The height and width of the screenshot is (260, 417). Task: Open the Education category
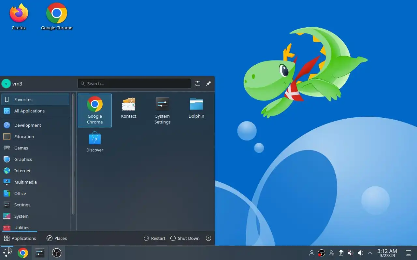[x=35, y=136]
